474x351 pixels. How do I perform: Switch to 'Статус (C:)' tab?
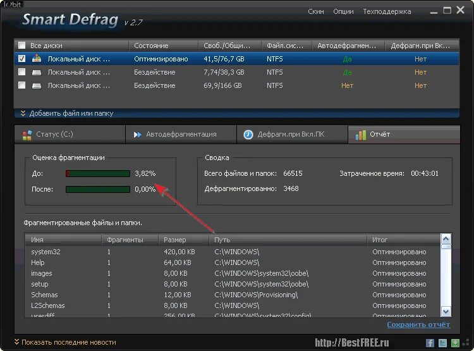[70, 134]
